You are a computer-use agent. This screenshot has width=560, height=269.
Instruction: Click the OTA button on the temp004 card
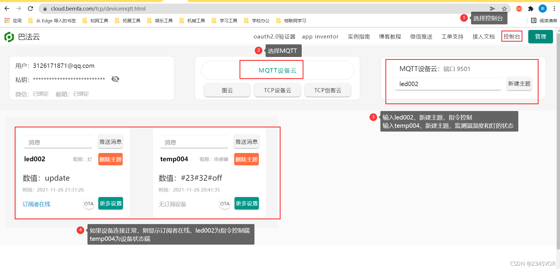pyautogui.click(x=225, y=204)
